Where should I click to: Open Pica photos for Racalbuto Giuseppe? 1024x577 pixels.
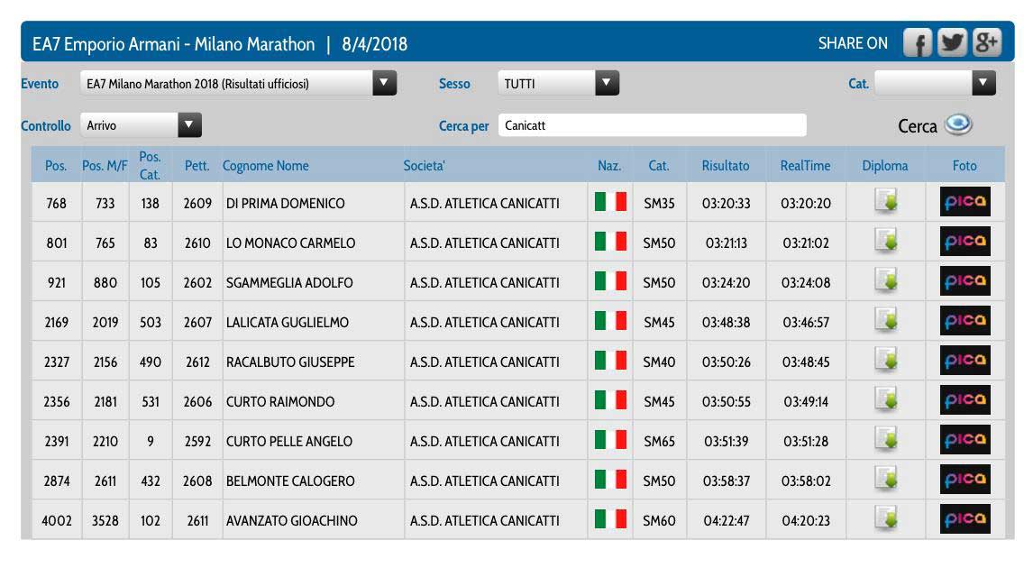coord(965,362)
